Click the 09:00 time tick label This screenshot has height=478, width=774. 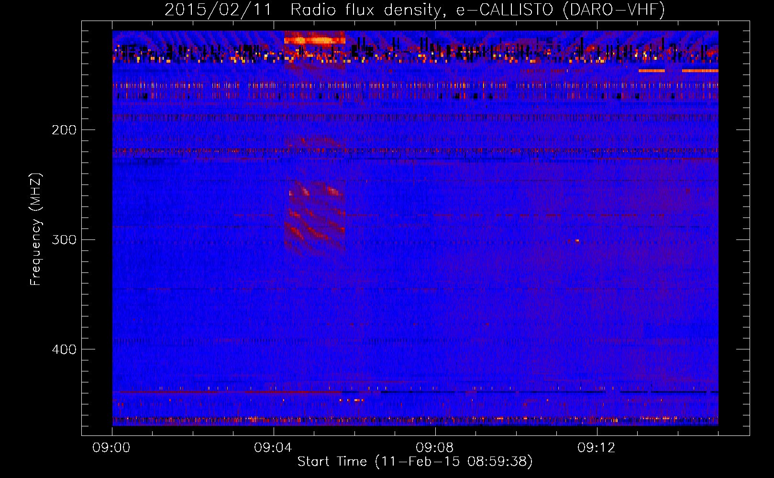(111, 448)
